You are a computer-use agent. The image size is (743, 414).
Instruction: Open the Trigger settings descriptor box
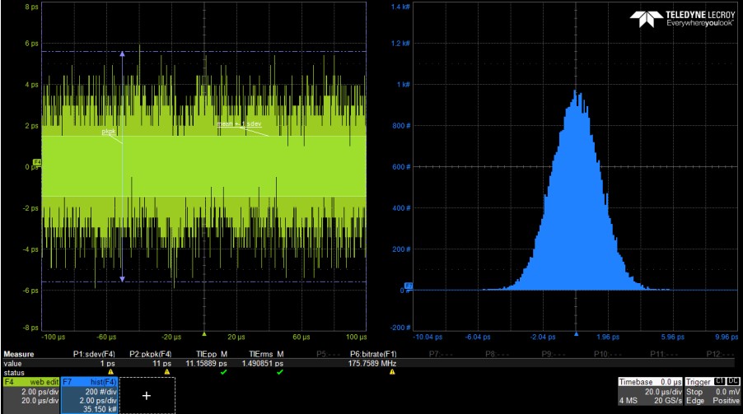(714, 392)
